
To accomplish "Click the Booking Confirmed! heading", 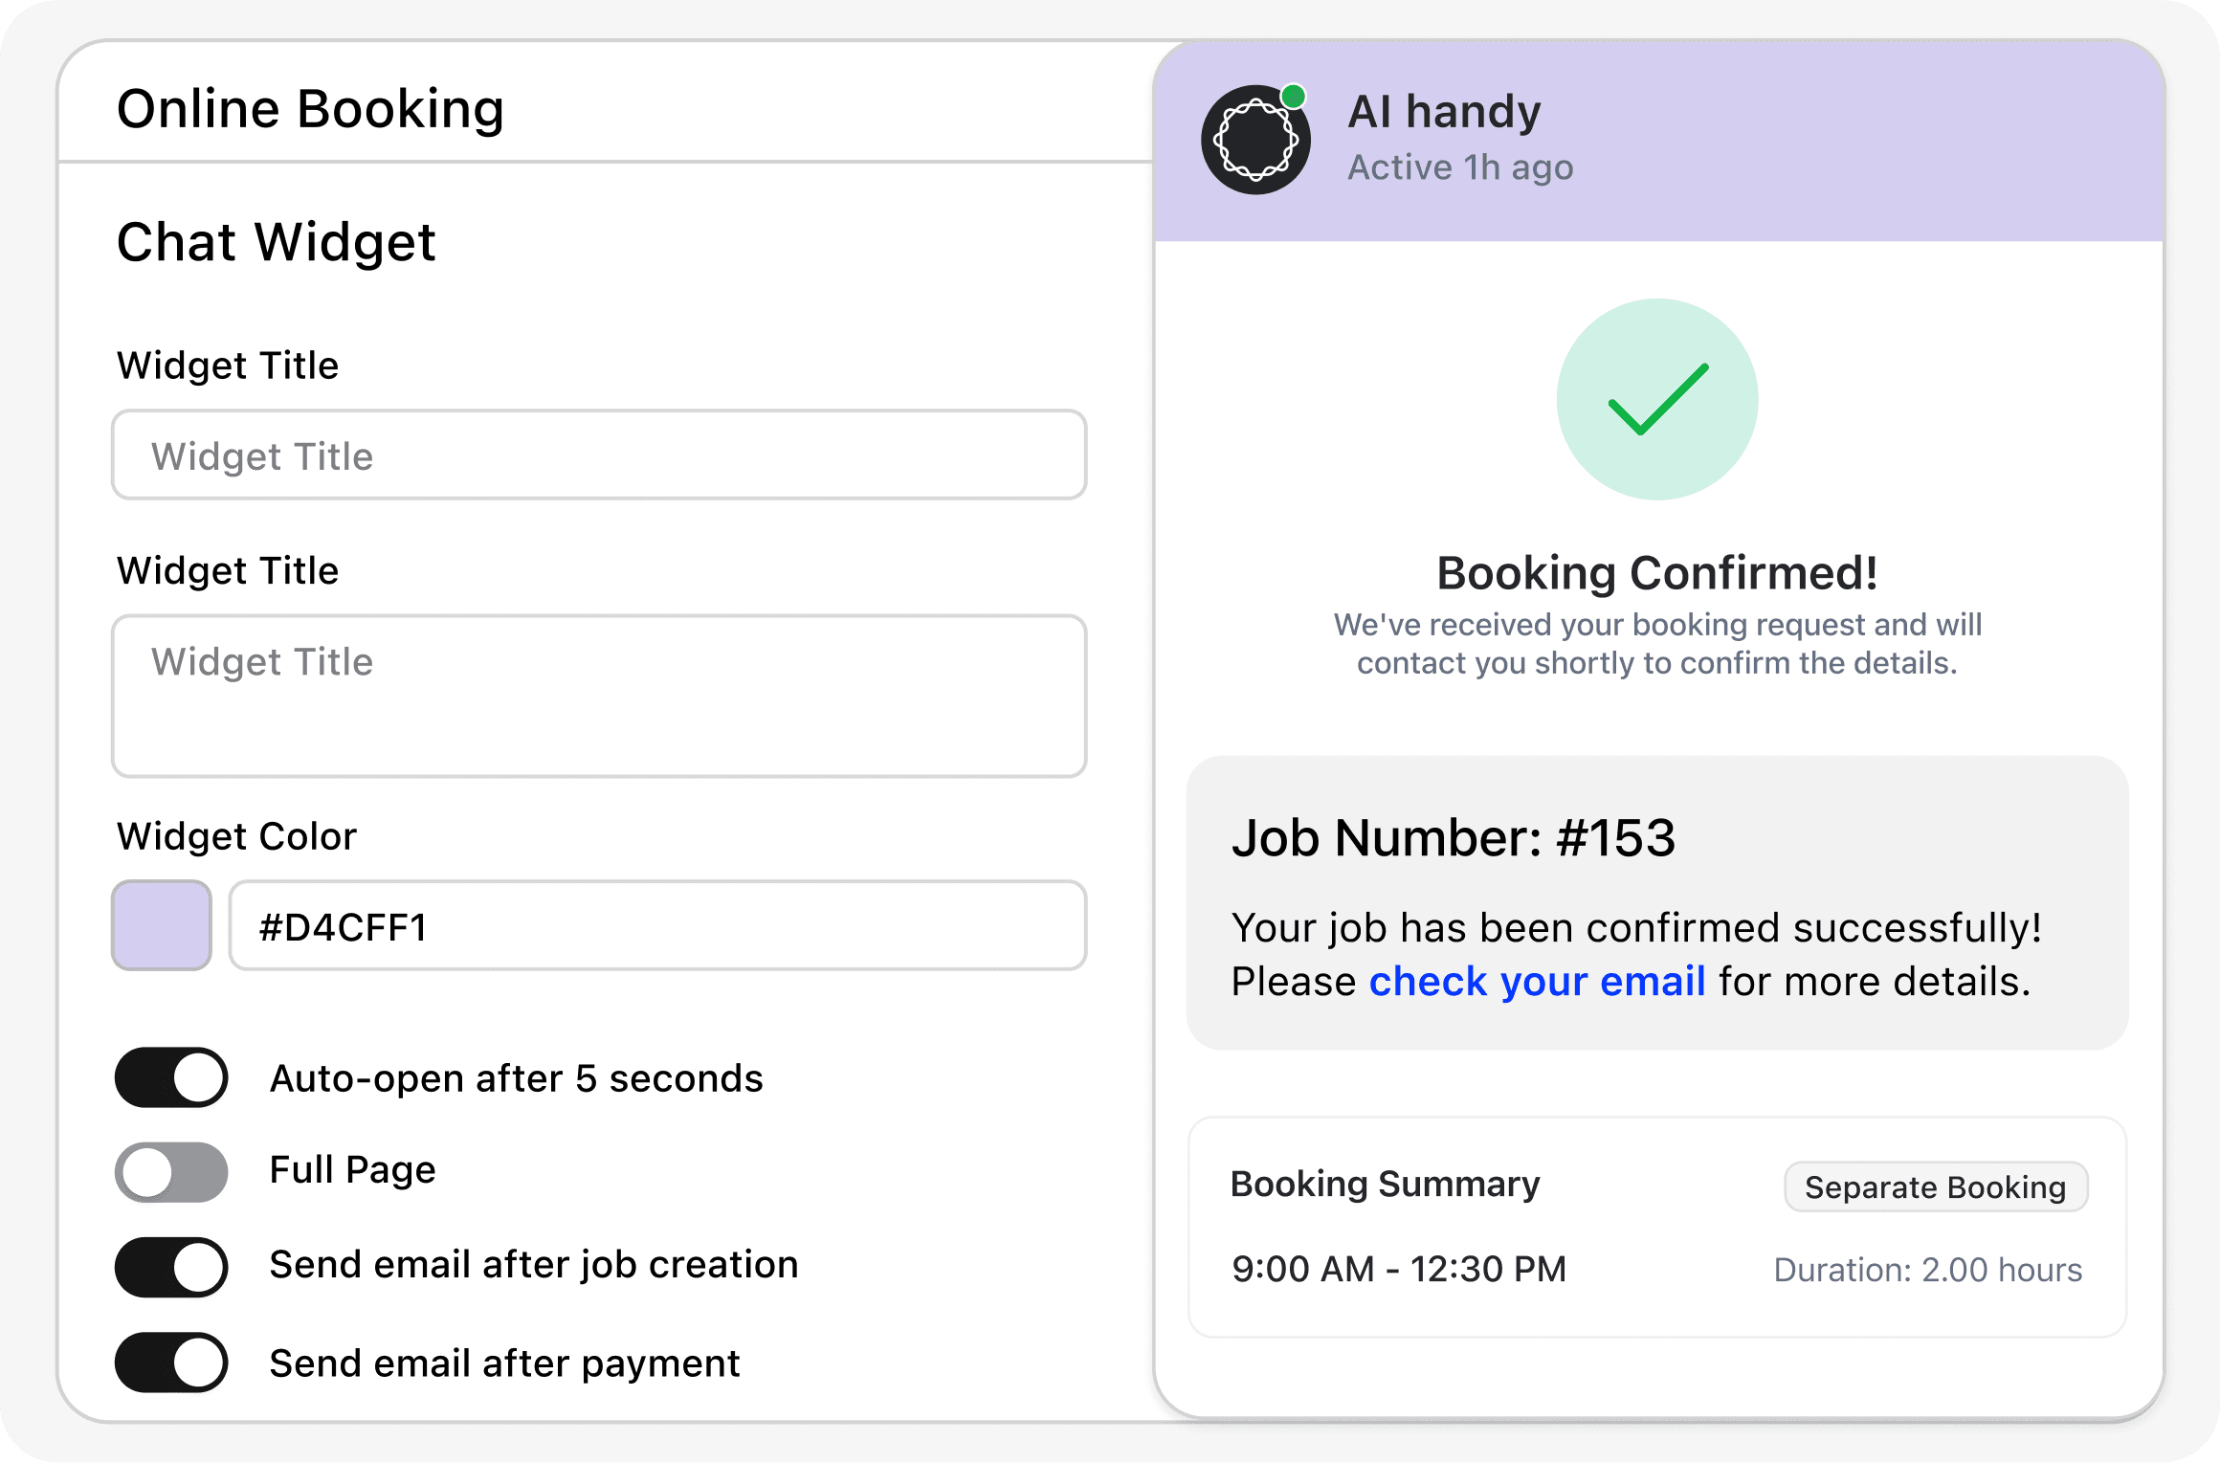I will click(x=1657, y=573).
